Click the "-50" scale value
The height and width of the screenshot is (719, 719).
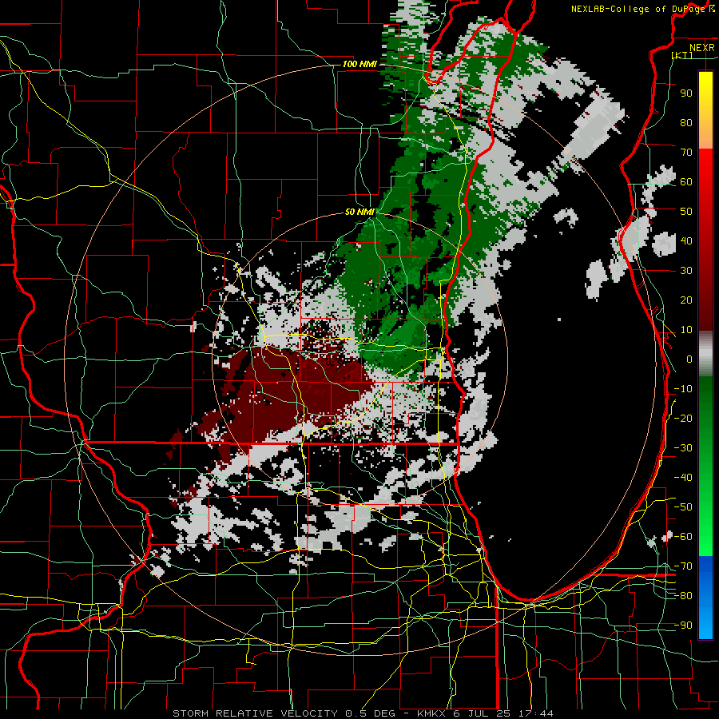[x=683, y=507]
